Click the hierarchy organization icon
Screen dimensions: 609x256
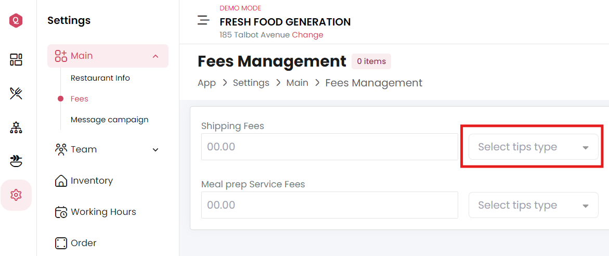coord(16,127)
